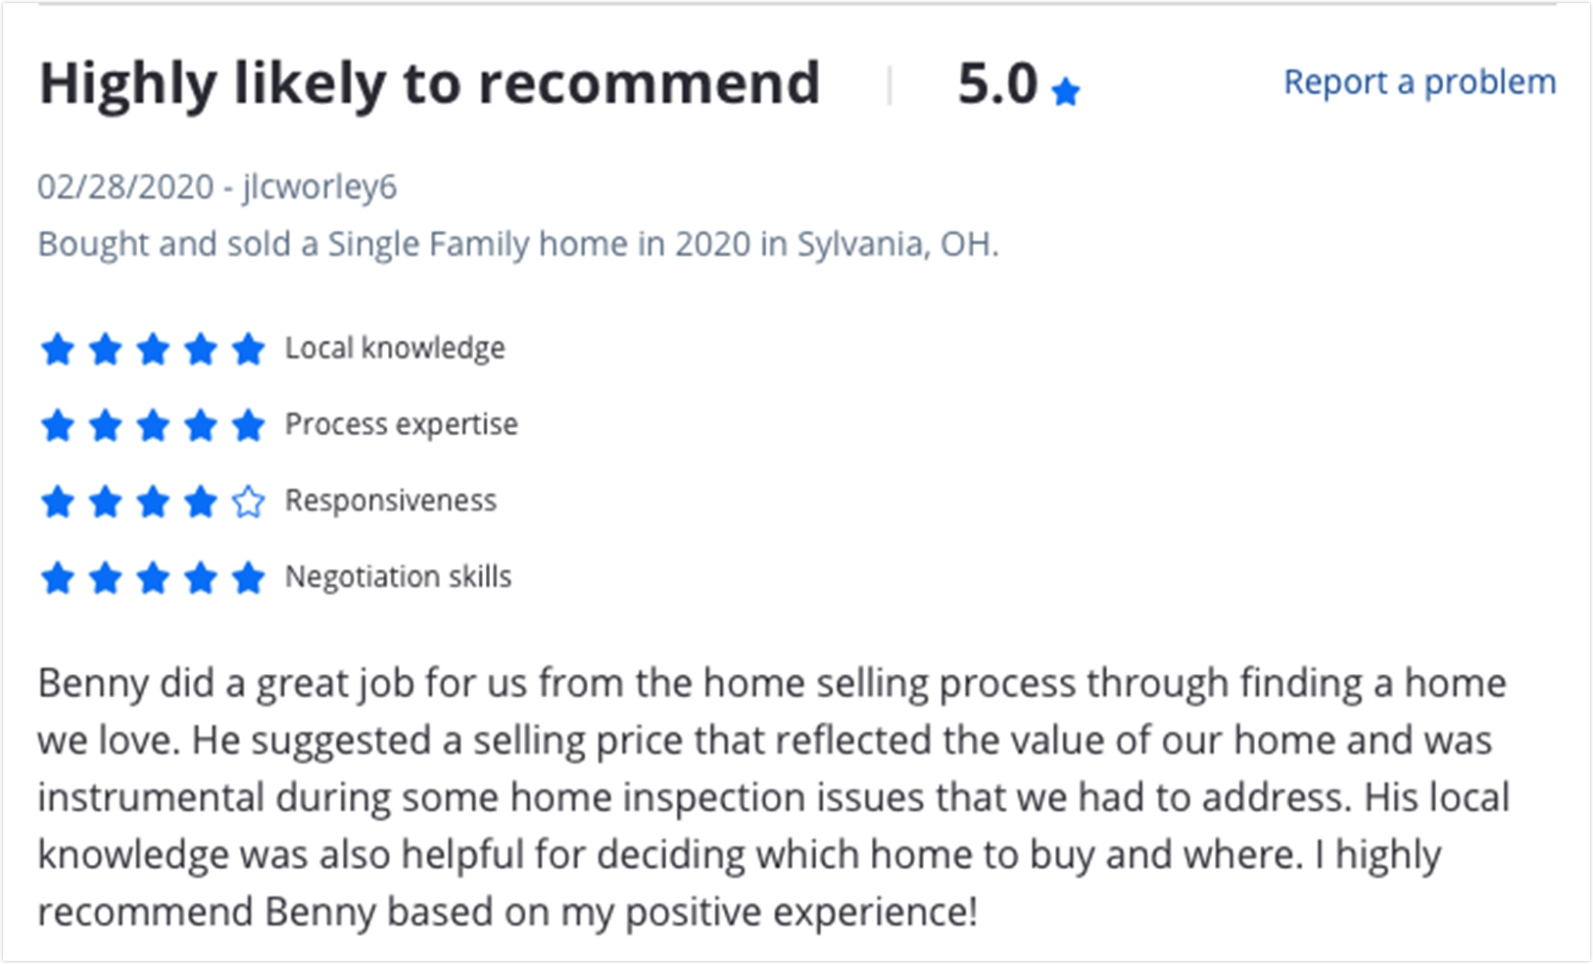Screen dimensions: 1593x964
Task: Click the Local knowledge label
Action: tap(395, 348)
